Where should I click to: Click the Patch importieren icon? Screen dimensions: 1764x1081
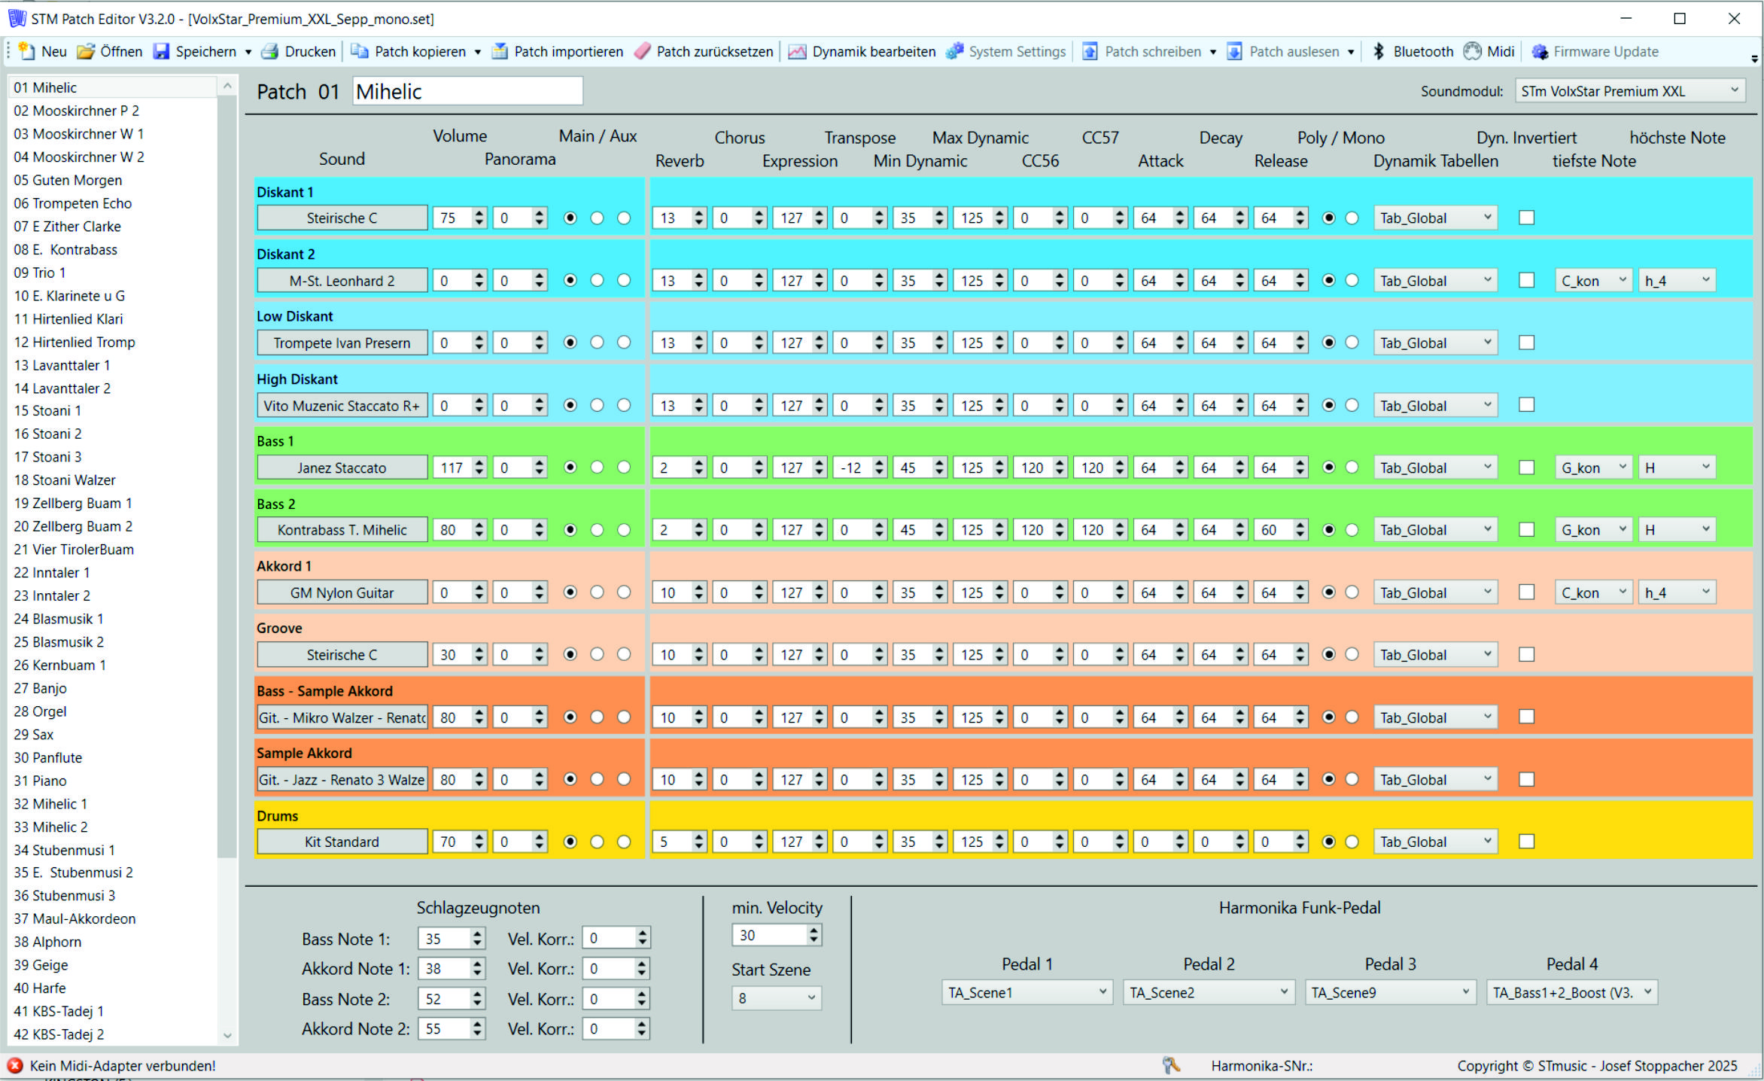tap(500, 51)
